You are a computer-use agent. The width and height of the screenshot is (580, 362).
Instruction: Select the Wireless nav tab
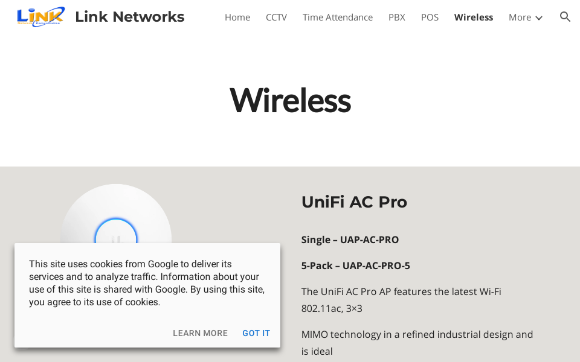click(473, 17)
